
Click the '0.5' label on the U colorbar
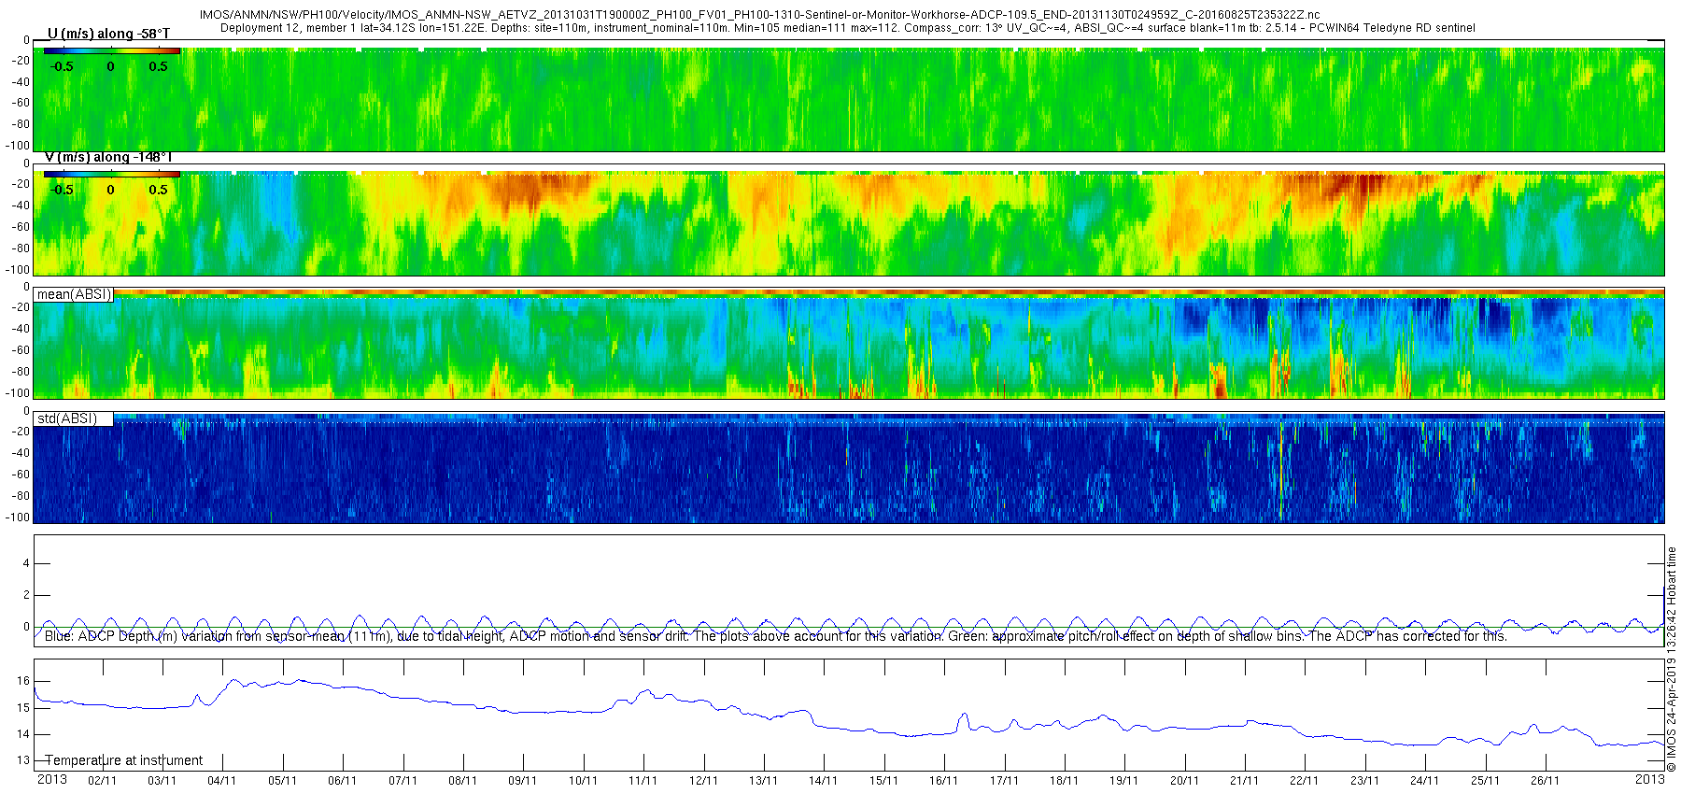pyautogui.click(x=158, y=66)
